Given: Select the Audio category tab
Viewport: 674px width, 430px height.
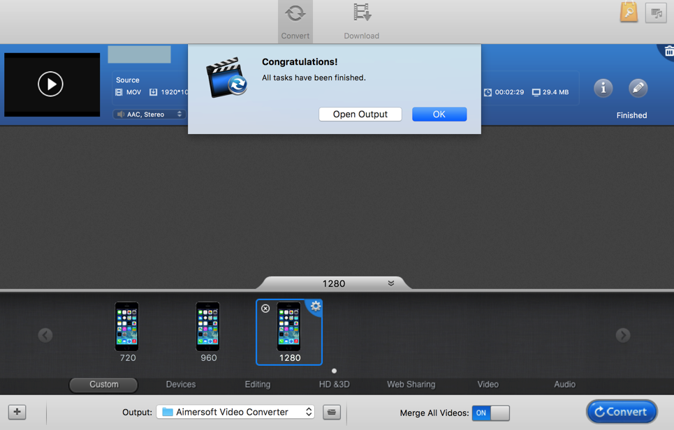Looking at the screenshot, I should [564, 385].
